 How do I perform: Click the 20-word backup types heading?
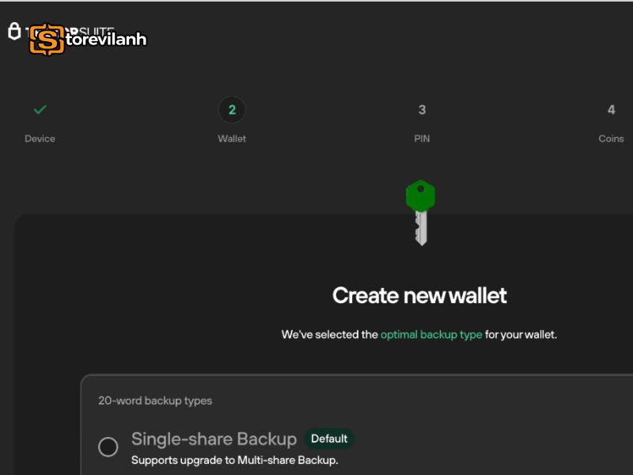(x=155, y=401)
